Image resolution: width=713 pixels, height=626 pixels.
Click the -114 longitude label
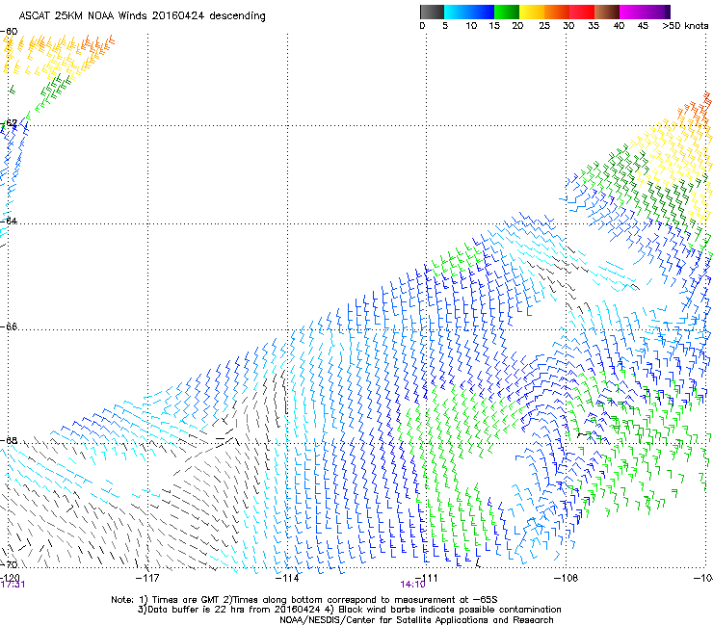287,578
